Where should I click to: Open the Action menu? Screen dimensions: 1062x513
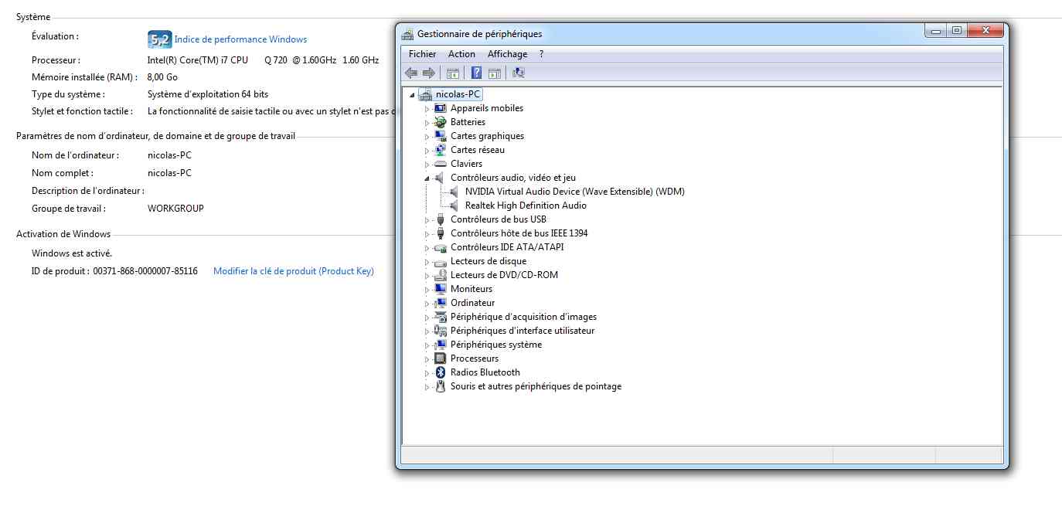[x=461, y=54]
